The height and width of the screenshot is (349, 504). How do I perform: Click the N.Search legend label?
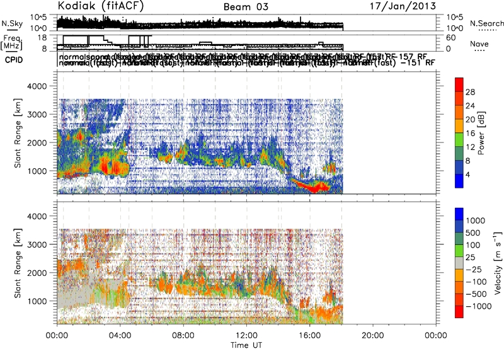pos(486,23)
